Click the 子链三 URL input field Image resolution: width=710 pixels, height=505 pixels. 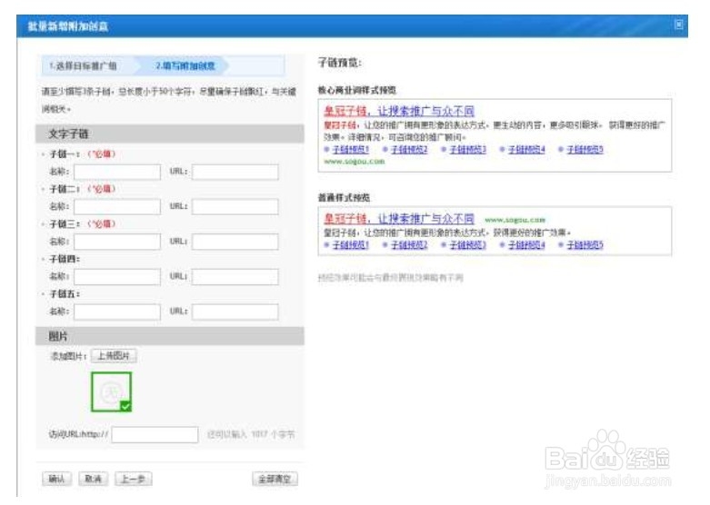point(235,242)
